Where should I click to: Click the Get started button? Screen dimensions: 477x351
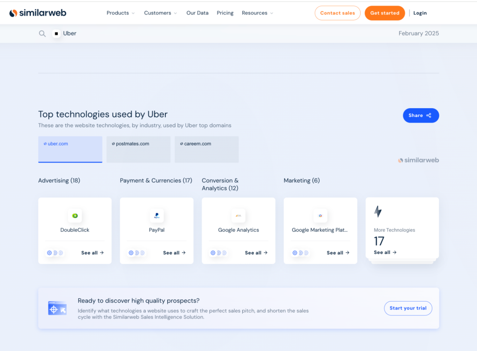pyautogui.click(x=385, y=13)
